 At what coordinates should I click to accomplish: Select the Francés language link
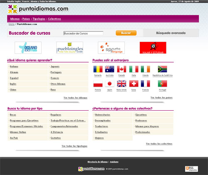pyautogui.click(x=55, y=78)
